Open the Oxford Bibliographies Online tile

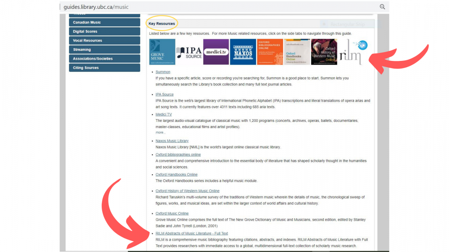click(x=270, y=52)
